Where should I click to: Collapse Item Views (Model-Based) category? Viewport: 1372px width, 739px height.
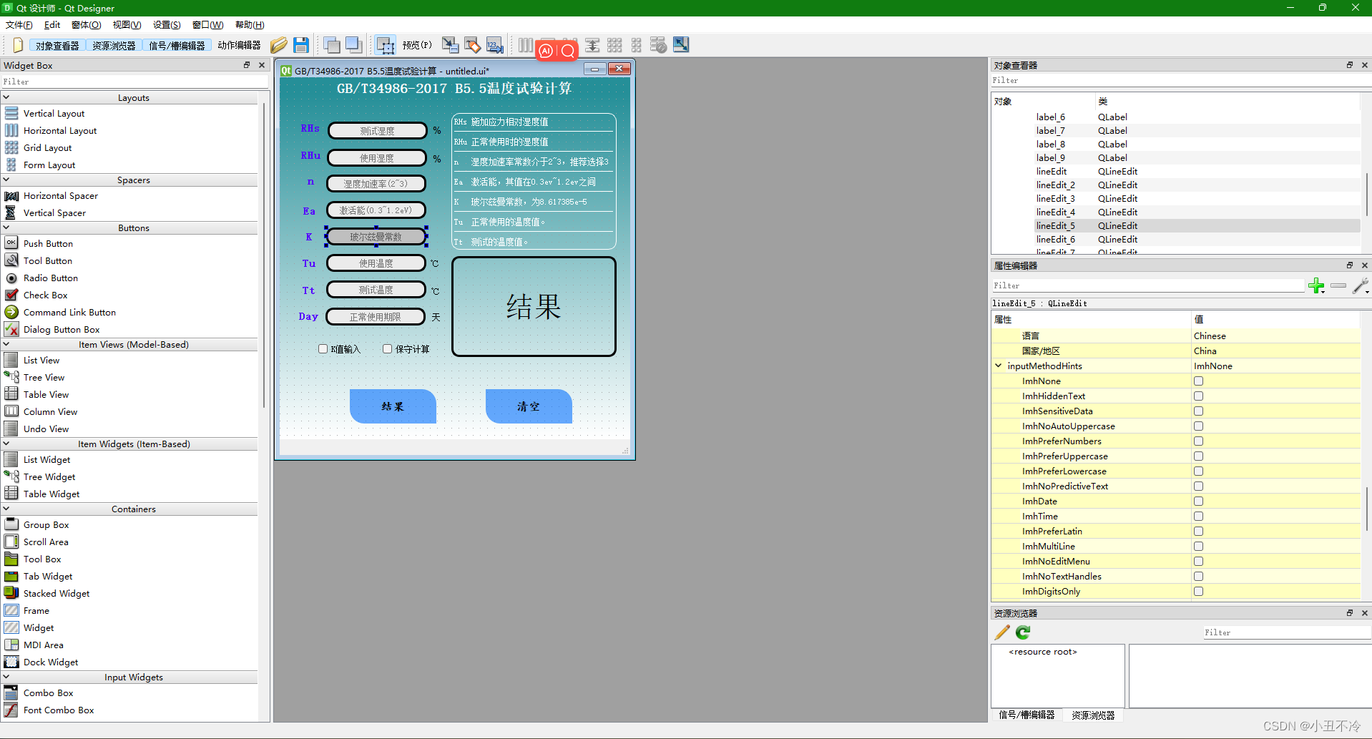(x=6, y=344)
